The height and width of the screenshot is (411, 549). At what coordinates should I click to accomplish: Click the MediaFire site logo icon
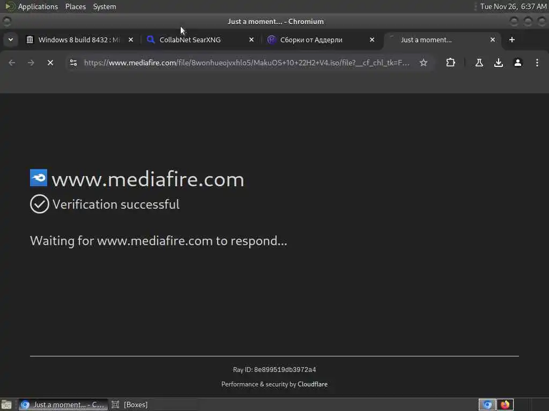(39, 178)
